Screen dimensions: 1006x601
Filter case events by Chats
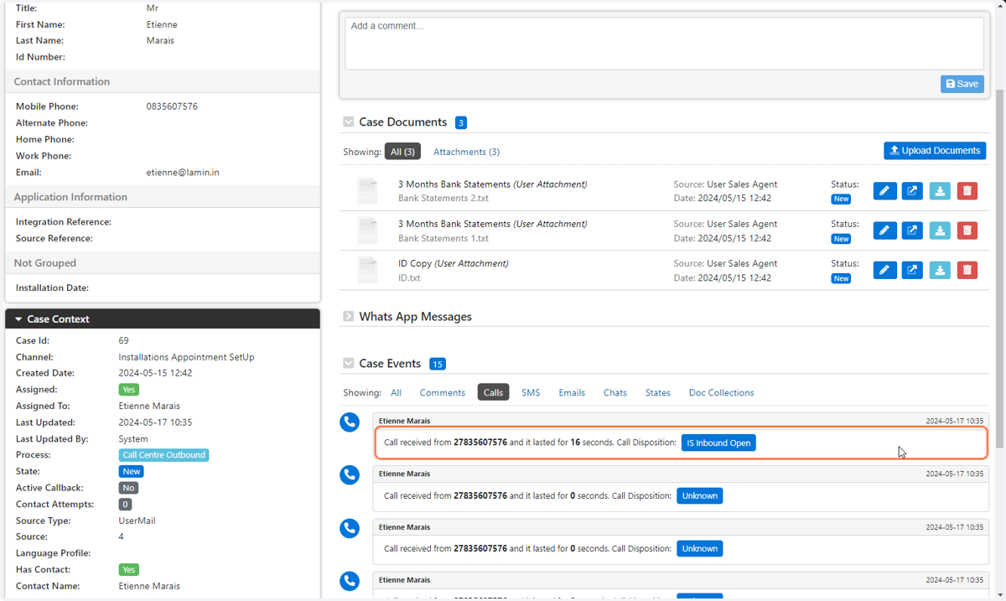[x=615, y=392]
